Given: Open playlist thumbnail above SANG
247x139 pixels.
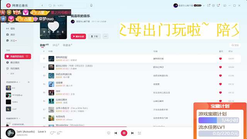Looking at the screenshot, I should [x=8, y=95].
